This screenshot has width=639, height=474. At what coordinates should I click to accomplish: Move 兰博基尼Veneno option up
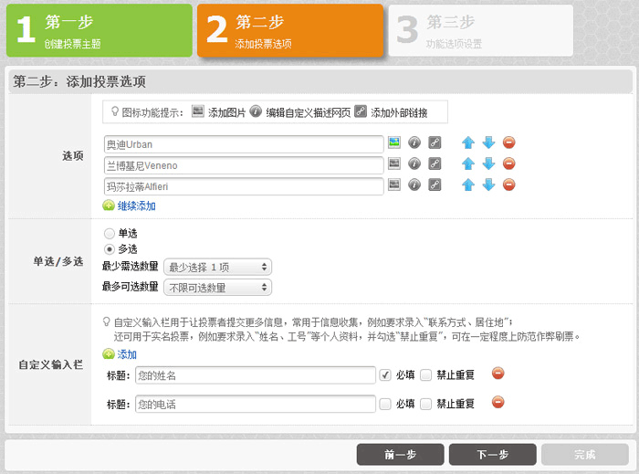468,163
